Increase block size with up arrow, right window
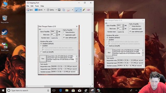166x93 pixels. click(x=123, y=28)
